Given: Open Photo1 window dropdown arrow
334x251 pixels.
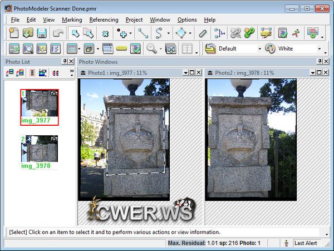Looking at the screenshot, I should 185,73.
